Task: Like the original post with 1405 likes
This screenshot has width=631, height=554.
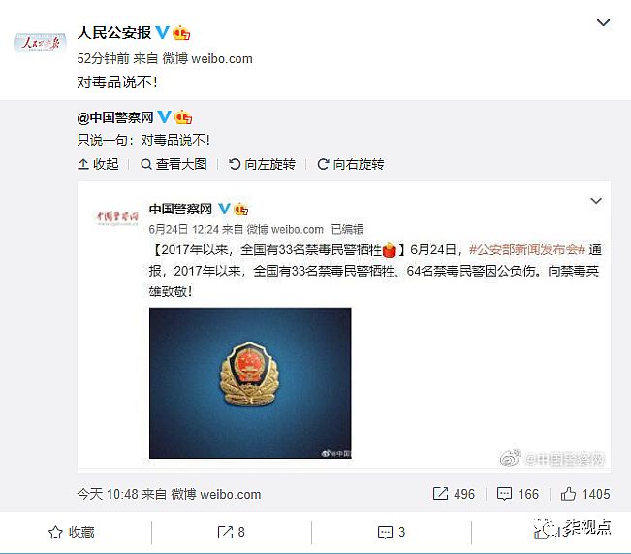Action: click(585, 494)
